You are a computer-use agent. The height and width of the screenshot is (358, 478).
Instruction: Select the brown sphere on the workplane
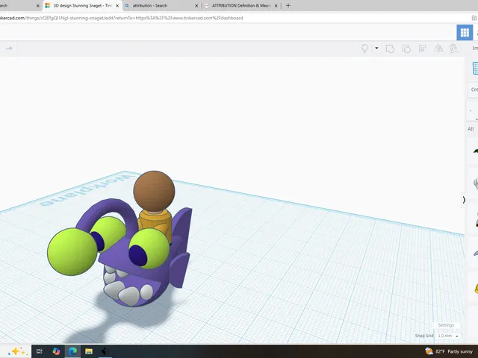[155, 191]
